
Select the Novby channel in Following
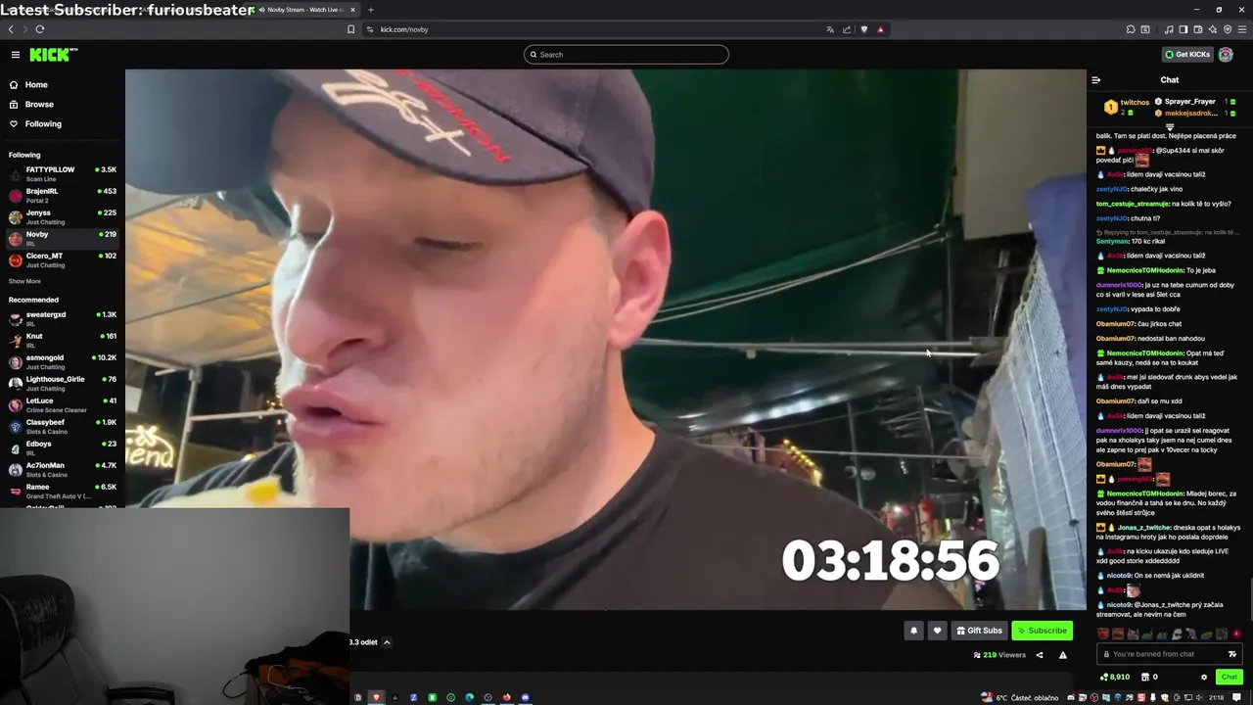point(63,239)
